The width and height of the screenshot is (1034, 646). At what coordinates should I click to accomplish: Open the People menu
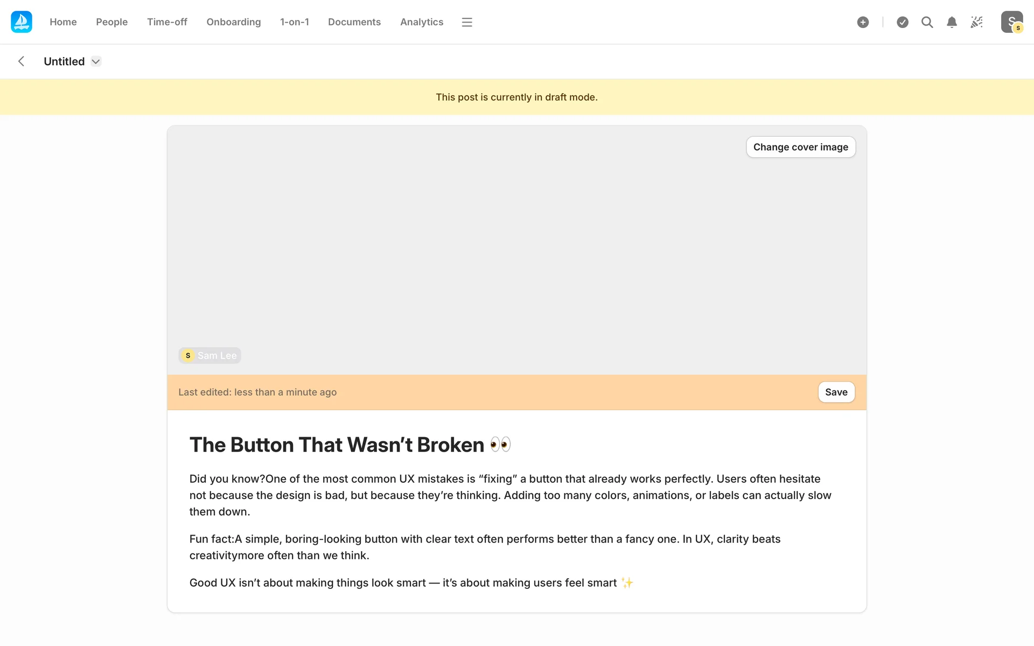[111, 22]
